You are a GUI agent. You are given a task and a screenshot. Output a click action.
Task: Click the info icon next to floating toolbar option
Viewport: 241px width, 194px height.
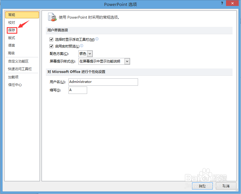click(x=97, y=39)
